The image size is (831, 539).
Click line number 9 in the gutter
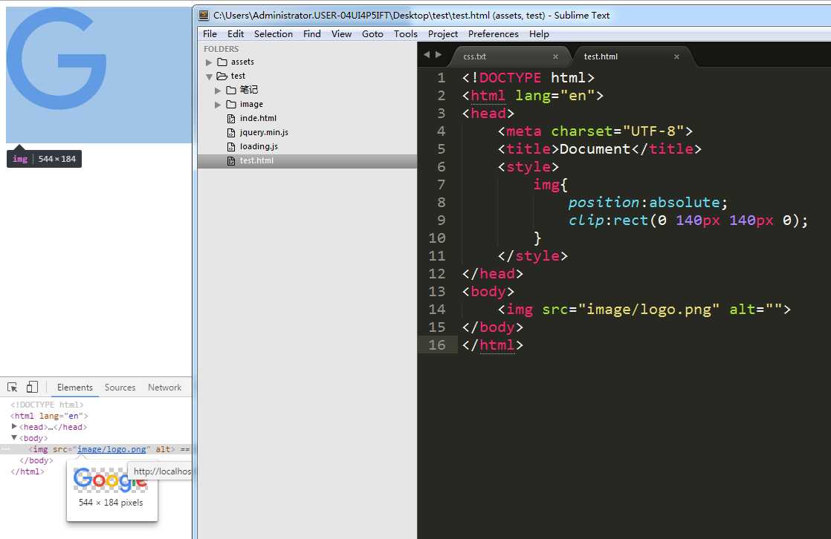click(441, 220)
